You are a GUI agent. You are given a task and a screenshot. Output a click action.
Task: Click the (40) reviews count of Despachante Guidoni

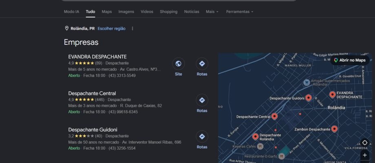pos(99,136)
